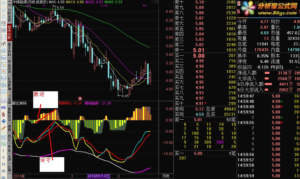The image size is (300, 179).
Task: Switch to 诊测 tab
Action: pyautogui.click(x=9, y=168)
